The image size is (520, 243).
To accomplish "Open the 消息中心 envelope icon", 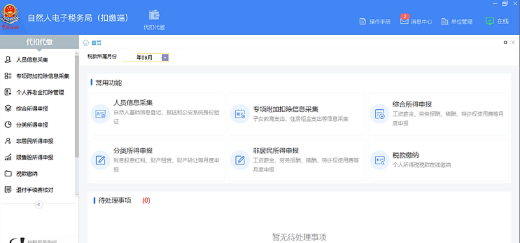I will pos(404,21).
